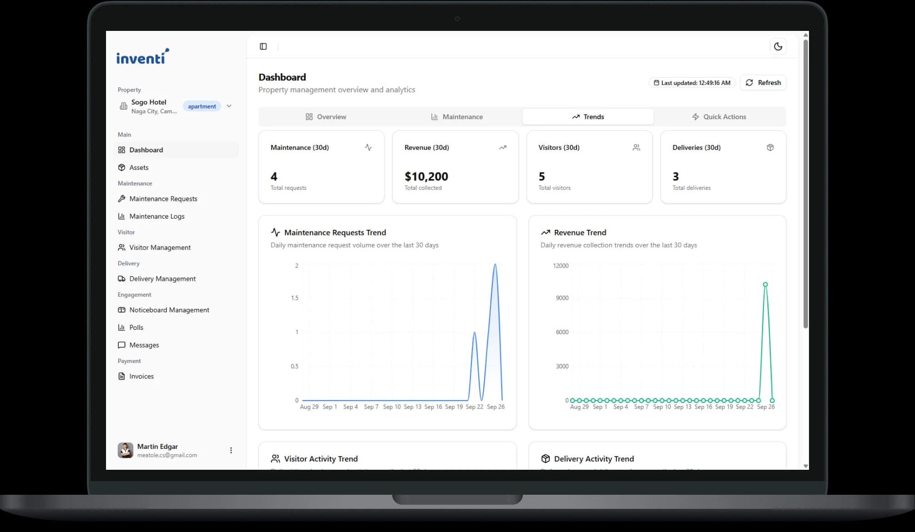Viewport: 915px width, 532px height.
Task: Switch to the Overview tab
Action: click(325, 117)
